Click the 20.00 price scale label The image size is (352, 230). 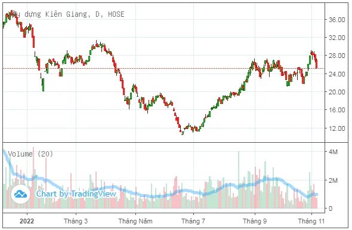(x=336, y=92)
